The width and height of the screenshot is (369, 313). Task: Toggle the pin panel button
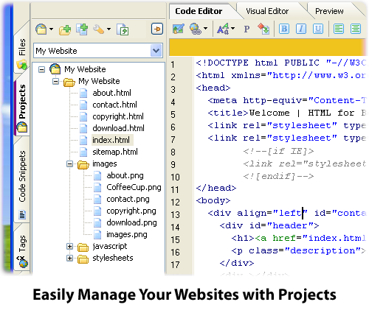click(x=157, y=29)
